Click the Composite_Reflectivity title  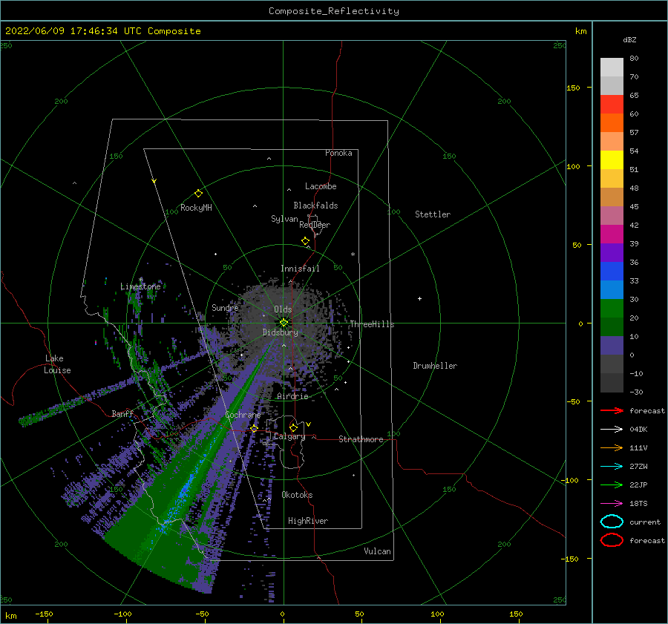pos(334,11)
